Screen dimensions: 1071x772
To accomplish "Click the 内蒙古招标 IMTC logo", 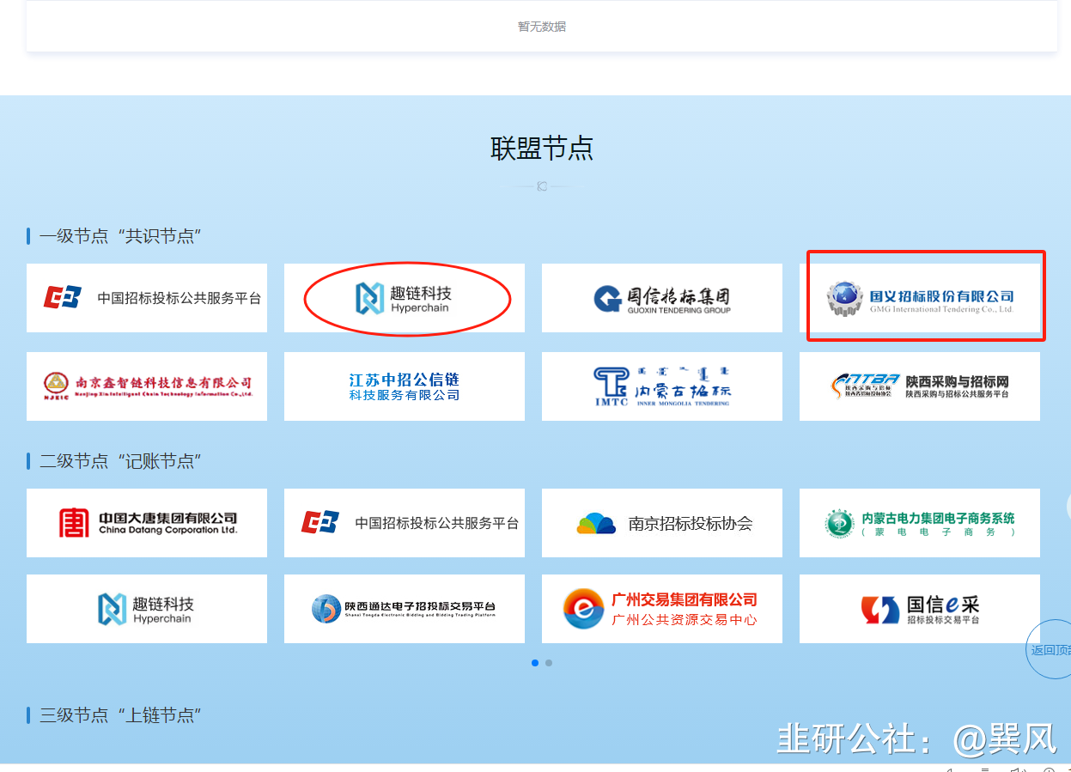I will pyautogui.click(x=661, y=386).
